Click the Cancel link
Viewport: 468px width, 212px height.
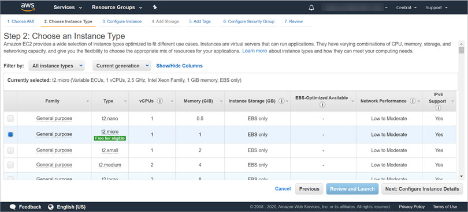click(x=283, y=189)
